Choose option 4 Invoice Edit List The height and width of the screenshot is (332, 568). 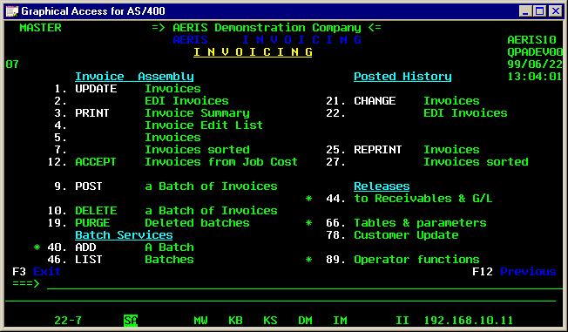pos(159,125)
